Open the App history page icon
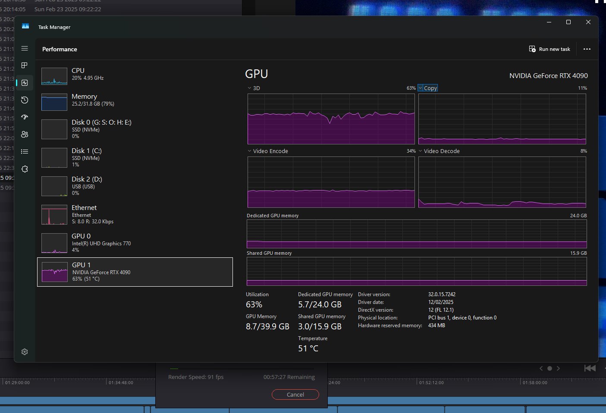 (25, 100)
